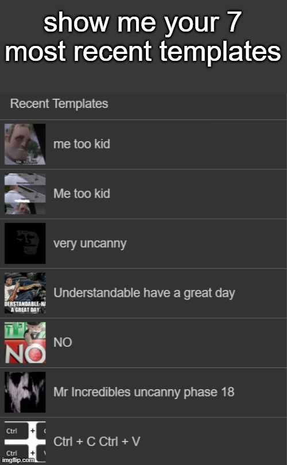Click the 'Understandable have a great day' thumbnail
This screenshot has width=287, height=465.
tap(25, 293)
